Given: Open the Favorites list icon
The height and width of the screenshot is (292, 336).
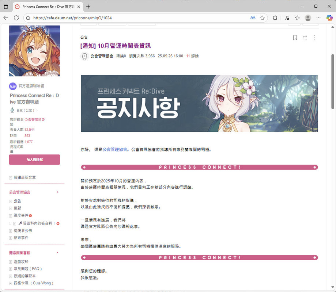Looking at the screenshot, I should pos(298,18).
